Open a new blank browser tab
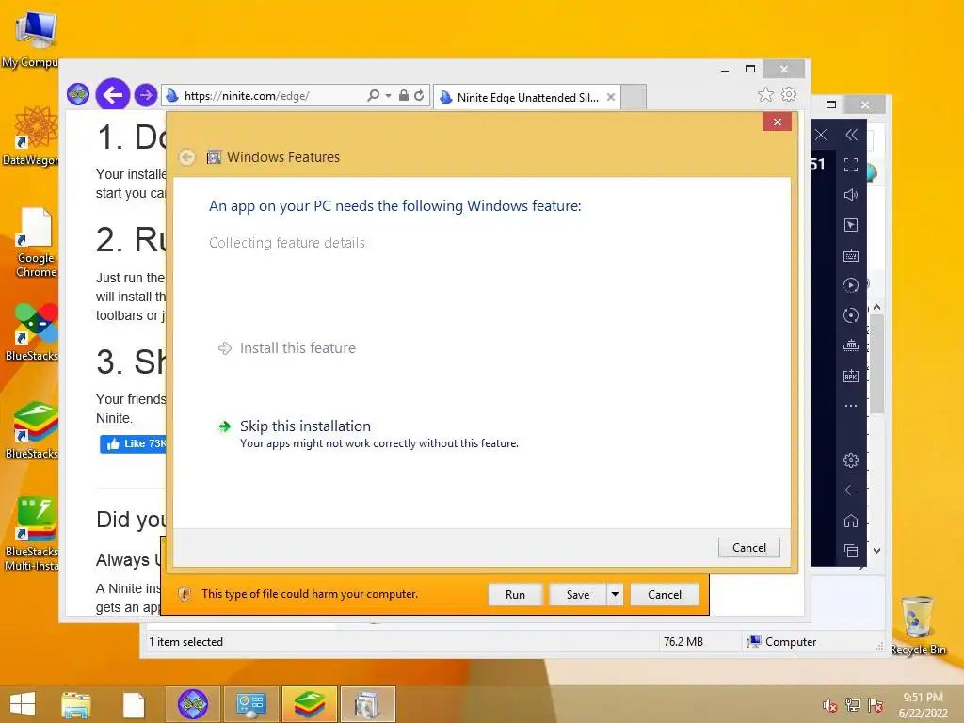964x723 pixels. pos(634,97)
